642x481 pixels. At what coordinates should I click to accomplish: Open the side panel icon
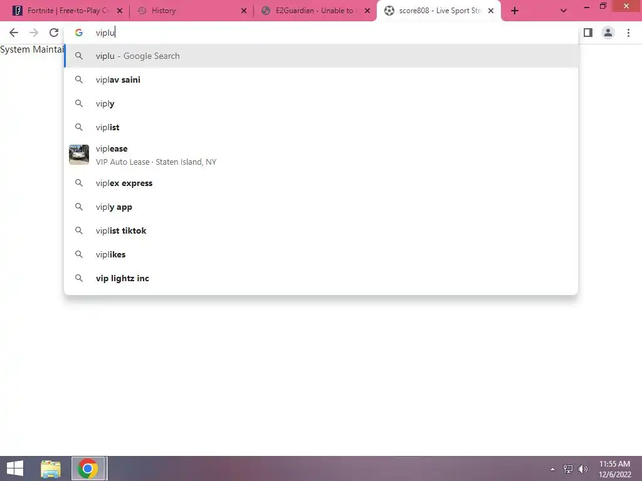pyautogui.click(x=588, y=33)
